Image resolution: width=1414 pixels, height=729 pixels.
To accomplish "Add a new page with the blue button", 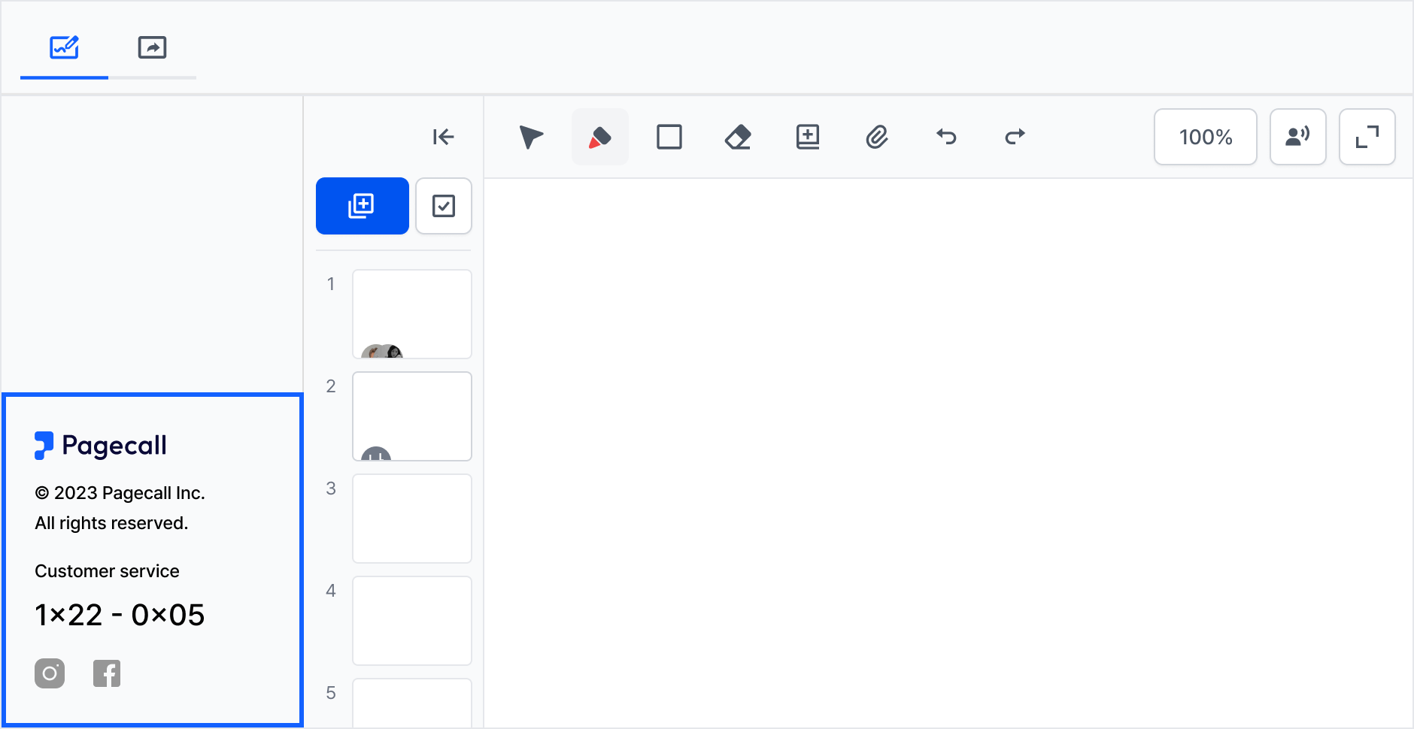I will tap(363, 206).
